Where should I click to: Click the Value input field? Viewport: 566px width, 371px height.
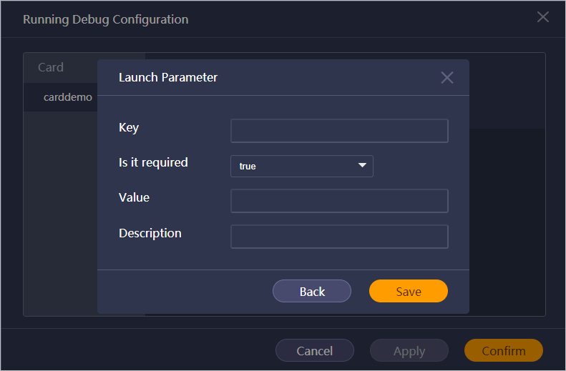click(339, 201)
